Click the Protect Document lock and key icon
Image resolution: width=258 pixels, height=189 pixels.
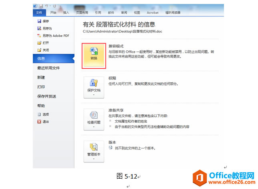point(94,83)
